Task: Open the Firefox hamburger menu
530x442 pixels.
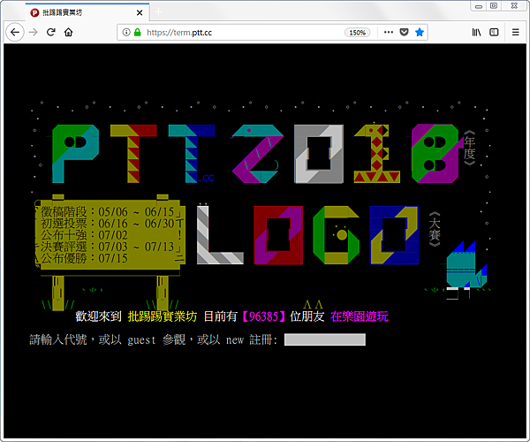Action: [x=516, y=32]
